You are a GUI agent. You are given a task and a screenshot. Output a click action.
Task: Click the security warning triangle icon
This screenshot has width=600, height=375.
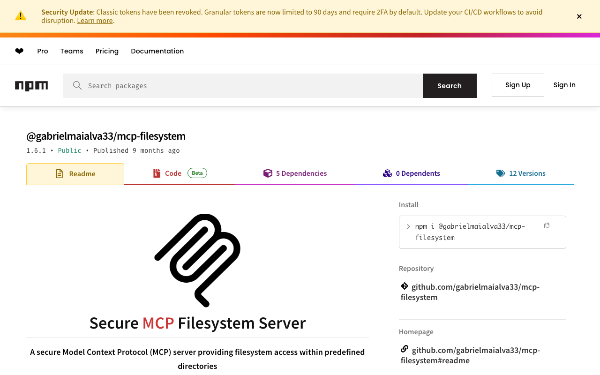point(21,15)
